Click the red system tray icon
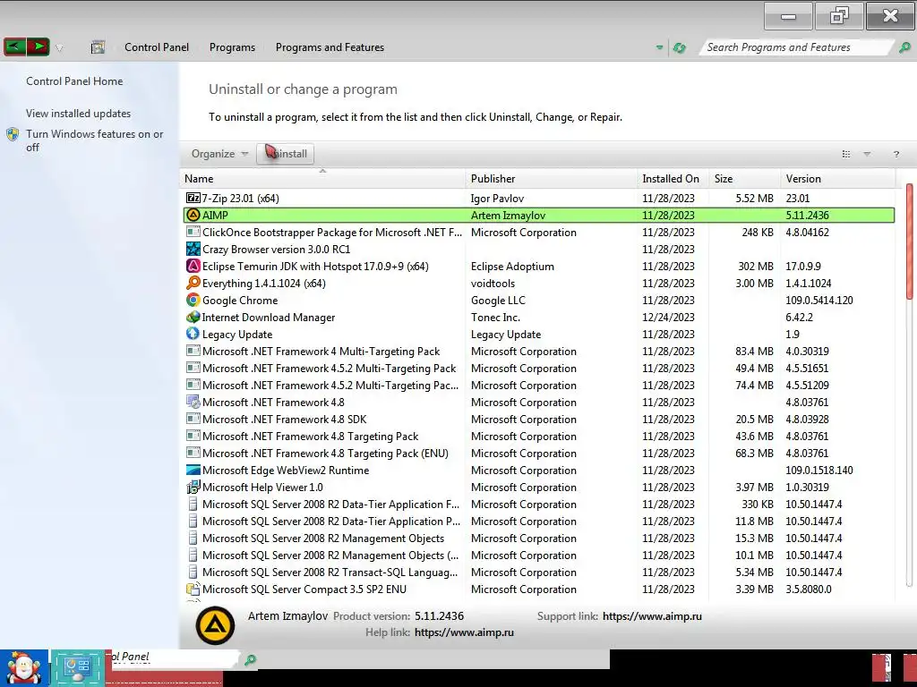The width and height of the screenshot is (917, 687). point(882,667)
